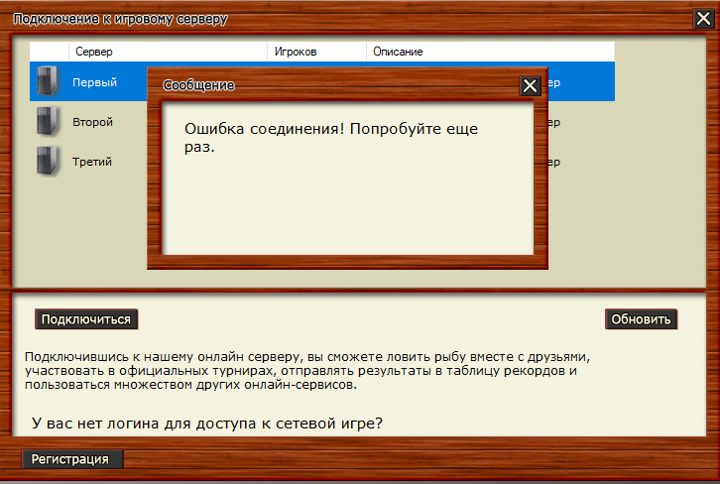This screenshot has width=720, height=484.
Task: Open Регистрация to create a login
Action: click(x=72, y=459)
